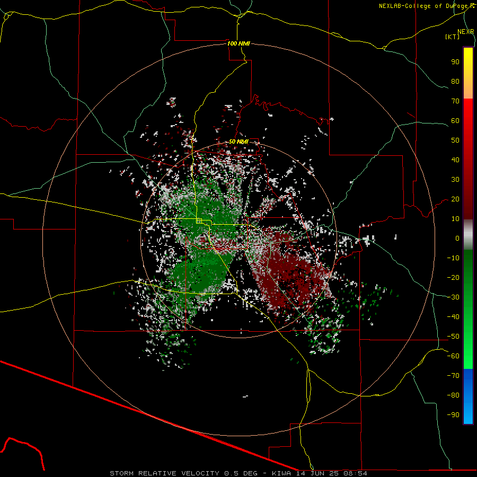Click the positive 50 scale value
This screenshot has height=477, width=477.
pos(455,140)
